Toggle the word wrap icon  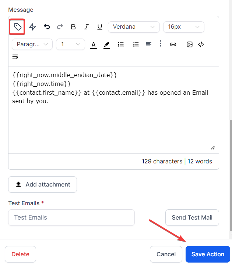click(15, 57)
